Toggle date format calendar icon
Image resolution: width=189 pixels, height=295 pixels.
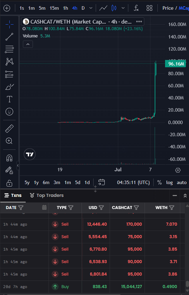(x=44, y=207)
